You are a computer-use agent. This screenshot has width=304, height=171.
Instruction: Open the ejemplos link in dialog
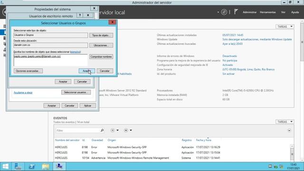76,52
